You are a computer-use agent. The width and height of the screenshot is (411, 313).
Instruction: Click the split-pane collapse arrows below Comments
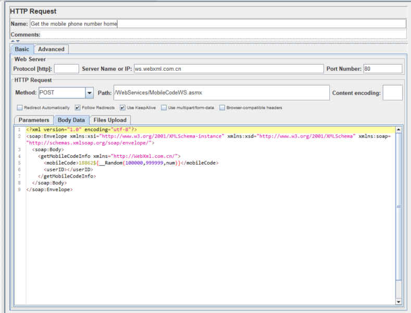[x=15, y=41]
